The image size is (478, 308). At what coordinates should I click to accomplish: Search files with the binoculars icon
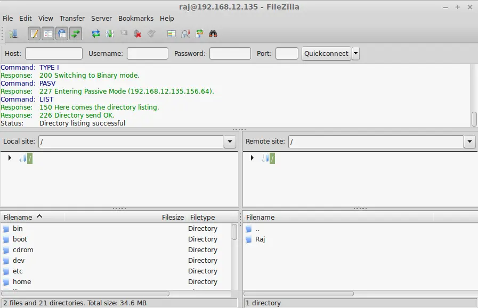click(213, 34)
